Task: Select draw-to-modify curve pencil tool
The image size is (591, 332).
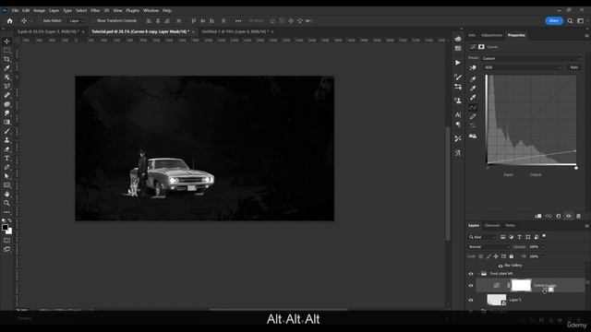Action: click(473, 117)
